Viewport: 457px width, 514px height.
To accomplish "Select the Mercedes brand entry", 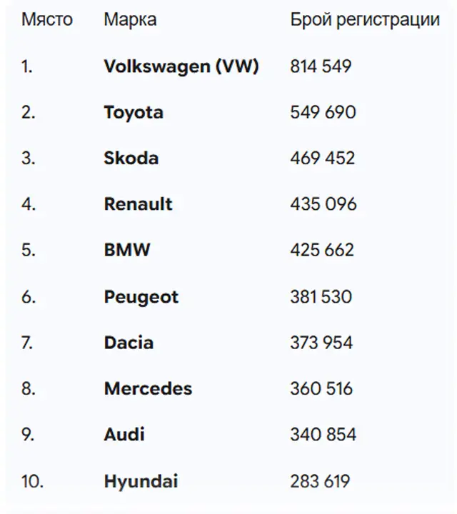I will pyautogui.click(x=148, y=389).
